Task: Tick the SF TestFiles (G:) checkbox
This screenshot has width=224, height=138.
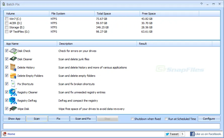Action: (x=7, y=31)
